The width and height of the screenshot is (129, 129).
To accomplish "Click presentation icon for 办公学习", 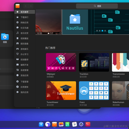I will (x=17, y=54).
